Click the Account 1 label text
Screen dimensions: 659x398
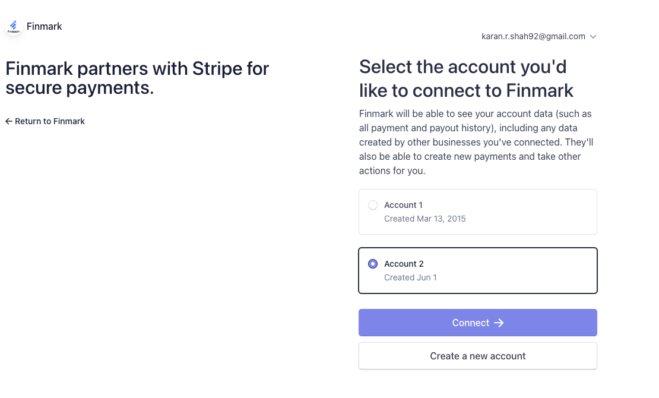[403, 205]
